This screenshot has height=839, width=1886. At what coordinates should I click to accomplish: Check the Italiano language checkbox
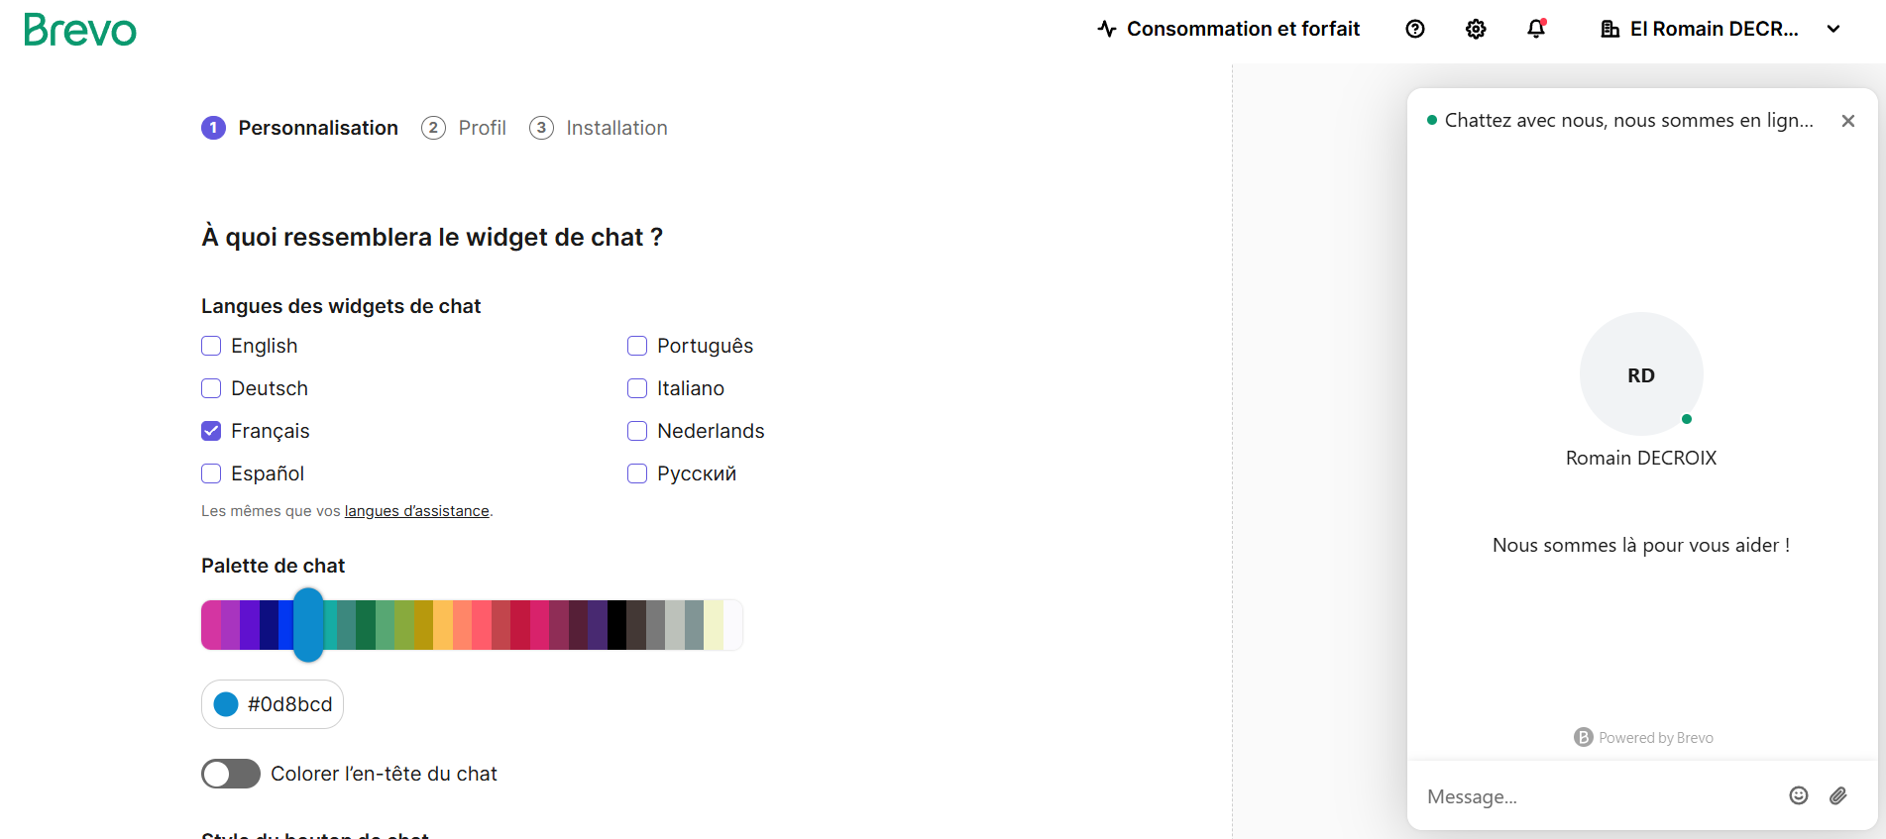pyautogui.click(x=637, y=388)
